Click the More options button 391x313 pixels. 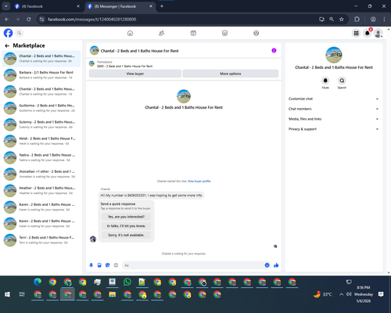[x=231, y=74]
